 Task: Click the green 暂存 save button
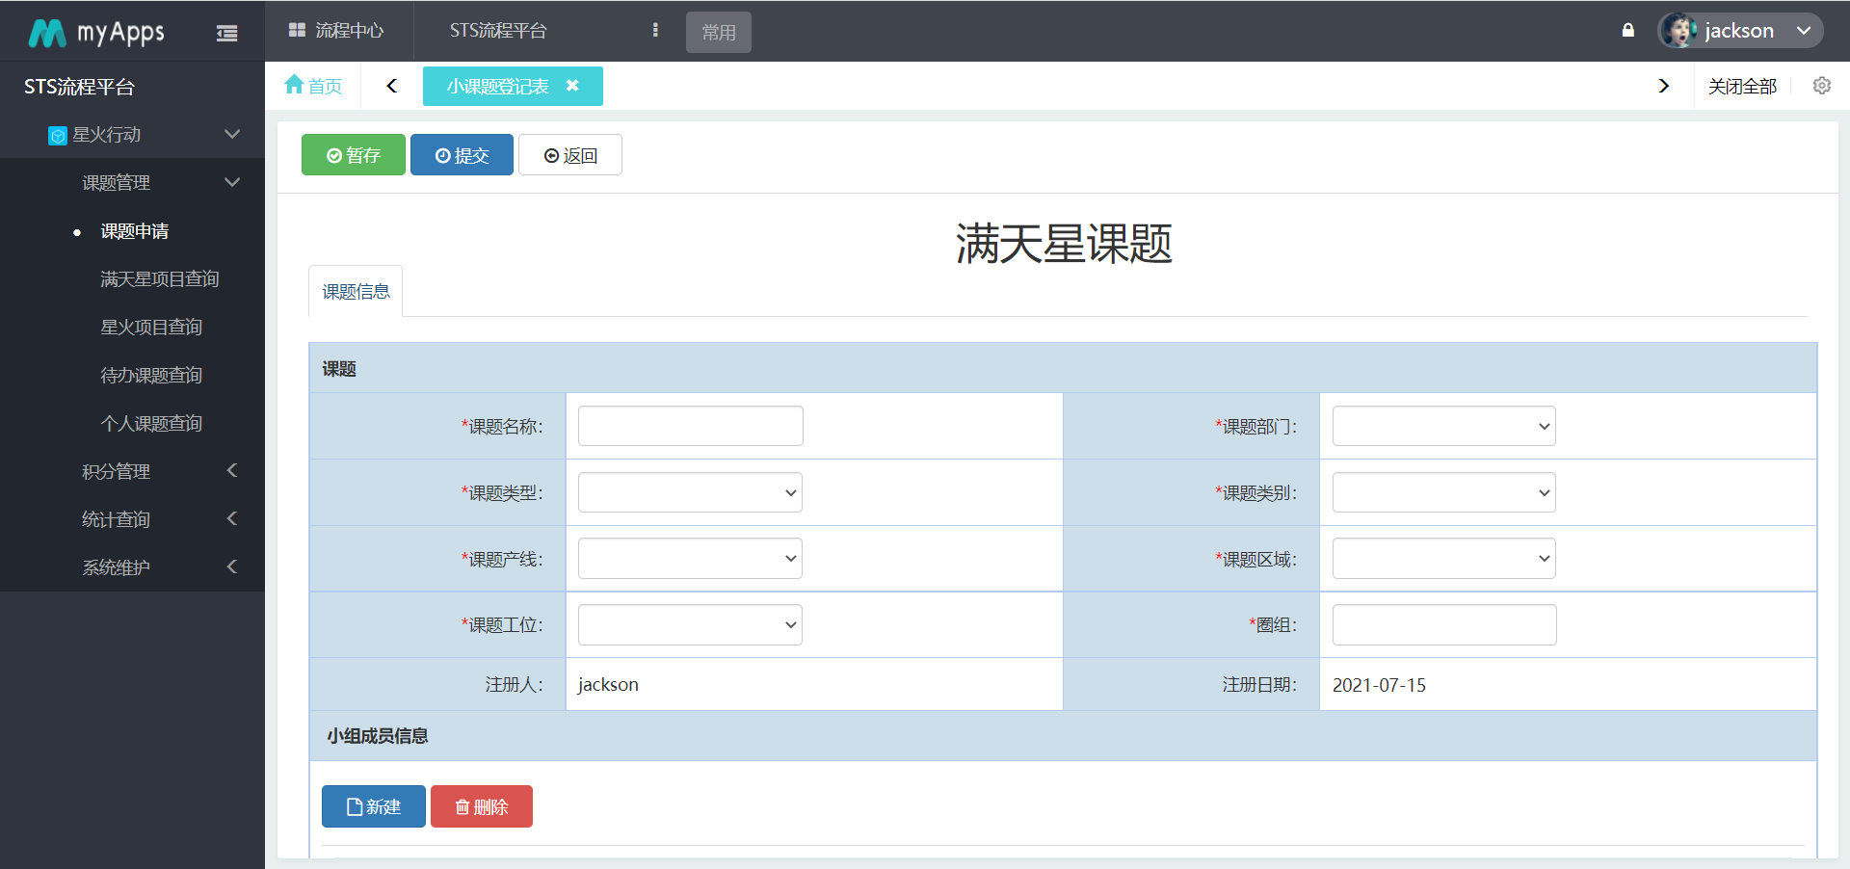coord(353,155)
